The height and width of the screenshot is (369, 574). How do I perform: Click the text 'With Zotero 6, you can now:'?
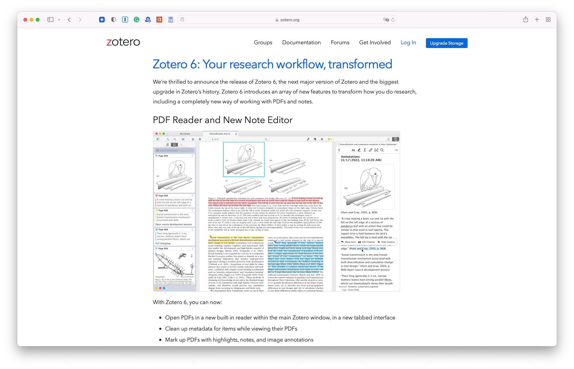click(x=188, y=302)
